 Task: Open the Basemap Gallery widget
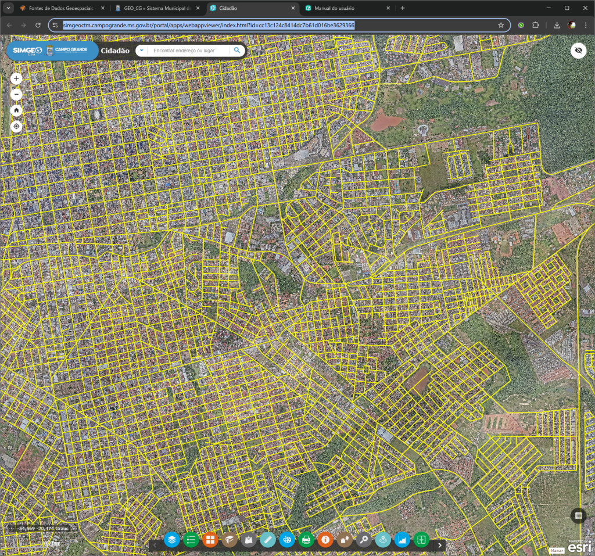point(210,540)
